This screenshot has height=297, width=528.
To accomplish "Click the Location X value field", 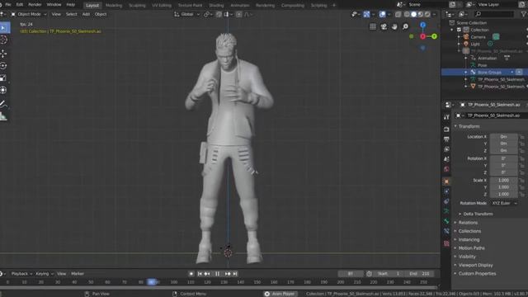I will pos(503,137).
